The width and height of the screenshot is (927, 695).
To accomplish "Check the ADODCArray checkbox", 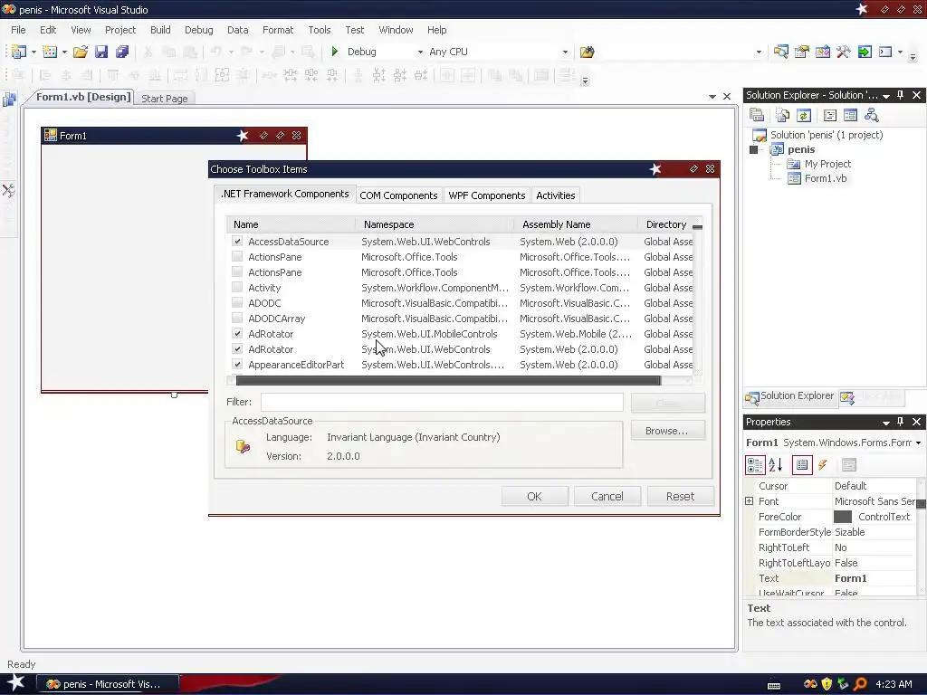I will [x=237, y=318].
